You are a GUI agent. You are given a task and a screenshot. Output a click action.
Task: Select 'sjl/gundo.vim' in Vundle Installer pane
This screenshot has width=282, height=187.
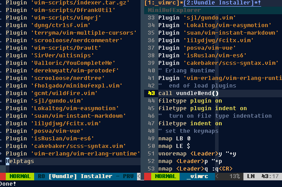pos(57,101)
